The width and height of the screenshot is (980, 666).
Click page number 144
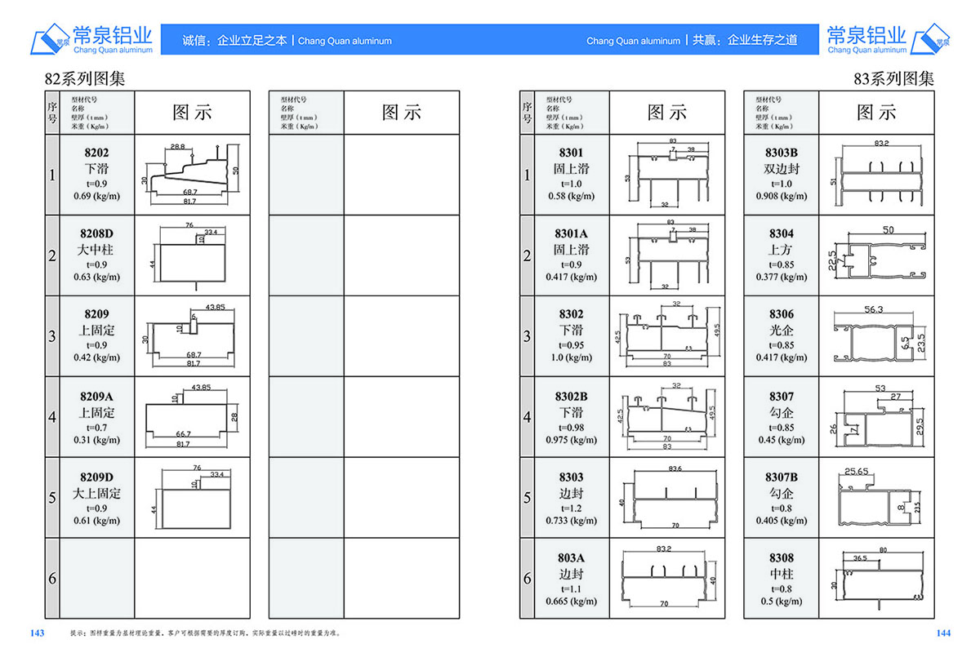coord(943,633)
